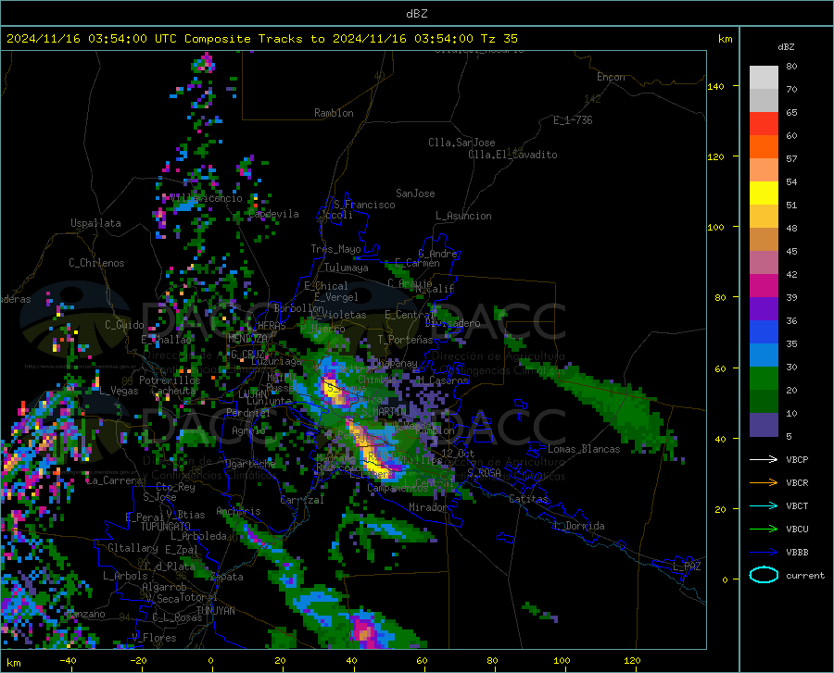
Task: Click the Campamentos map label
Action: point(398,488)
